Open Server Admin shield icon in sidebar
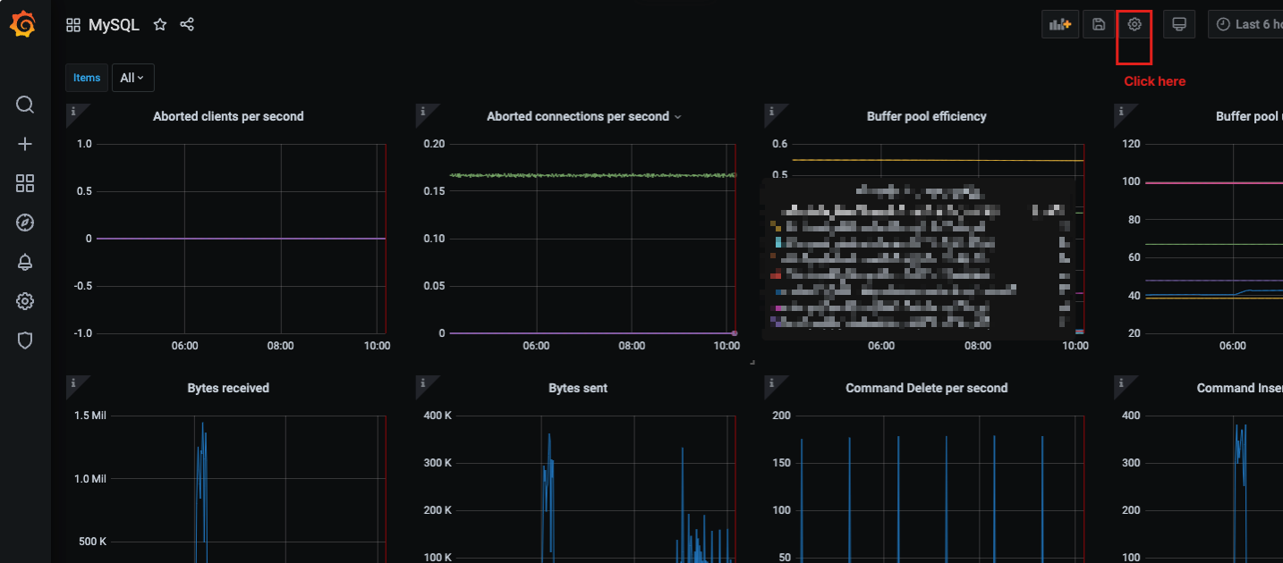 coord(25,340)
